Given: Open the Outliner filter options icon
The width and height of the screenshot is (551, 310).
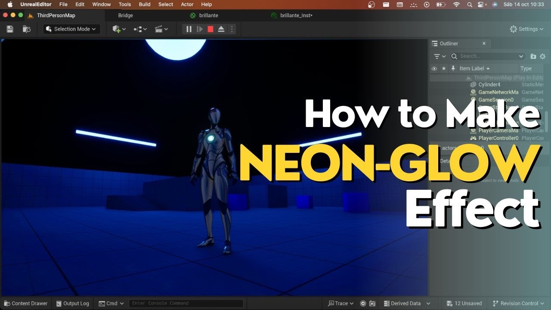Looking at the screenshot, I should [x=440, y=56].
